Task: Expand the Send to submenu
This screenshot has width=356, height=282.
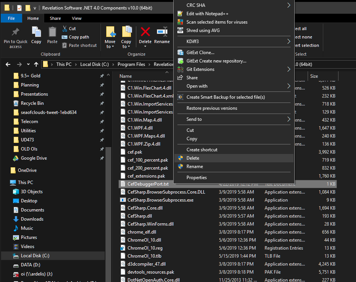Action: (x=289, y=119)
